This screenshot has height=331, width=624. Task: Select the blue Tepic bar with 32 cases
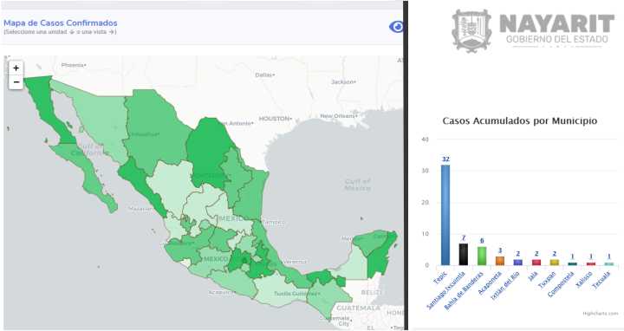(x=445, y=215)
